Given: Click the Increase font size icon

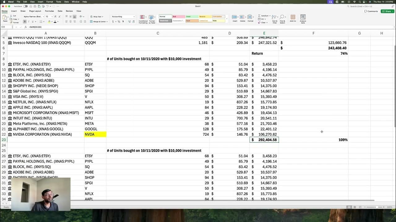Looking at the screenshot, I should (55, 17).
